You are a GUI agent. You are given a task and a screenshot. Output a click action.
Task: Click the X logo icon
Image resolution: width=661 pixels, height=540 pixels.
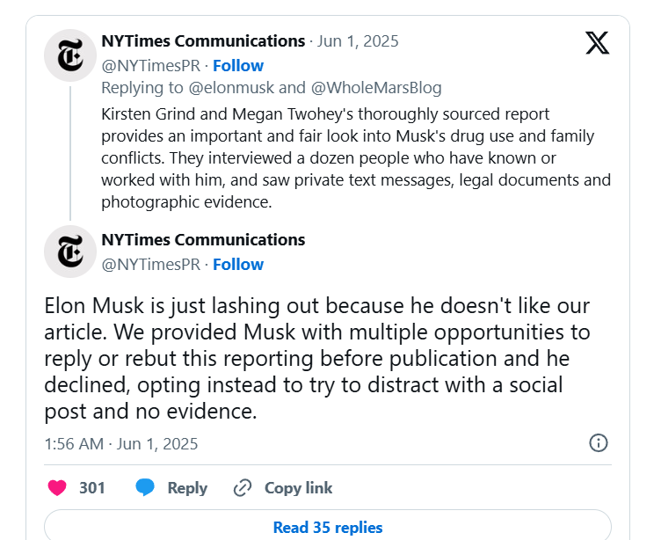click(x=597, y=43)
